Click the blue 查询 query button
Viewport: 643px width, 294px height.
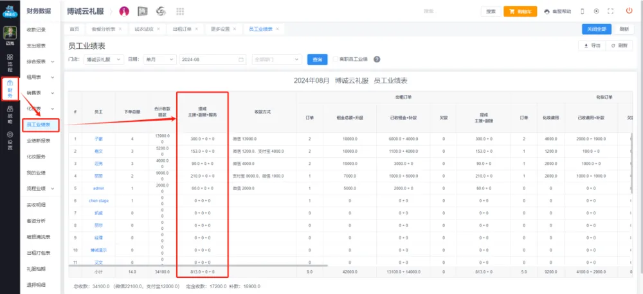click(317, 59)
